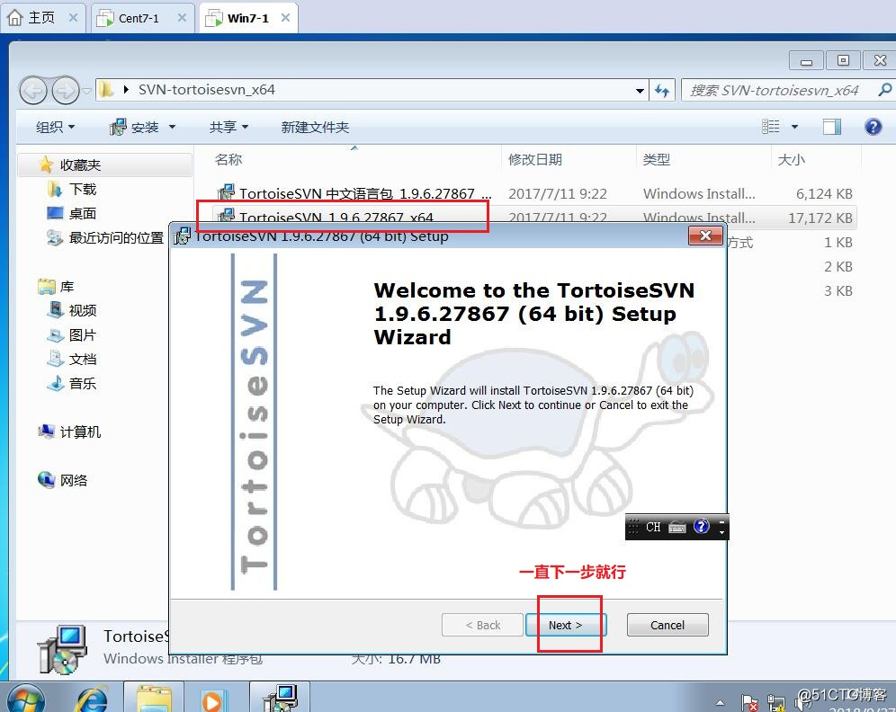Toggle the preview pane icon
Viewport: 896px width, 712px height.
832,127
